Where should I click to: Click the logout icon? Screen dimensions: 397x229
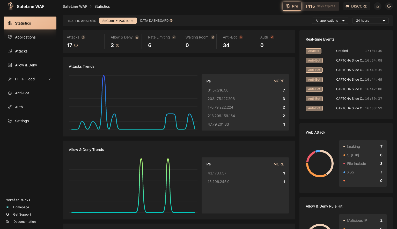pos(389,6)
